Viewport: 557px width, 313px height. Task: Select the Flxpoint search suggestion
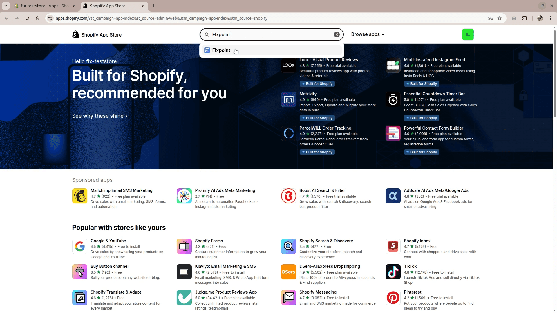[221, 50]
